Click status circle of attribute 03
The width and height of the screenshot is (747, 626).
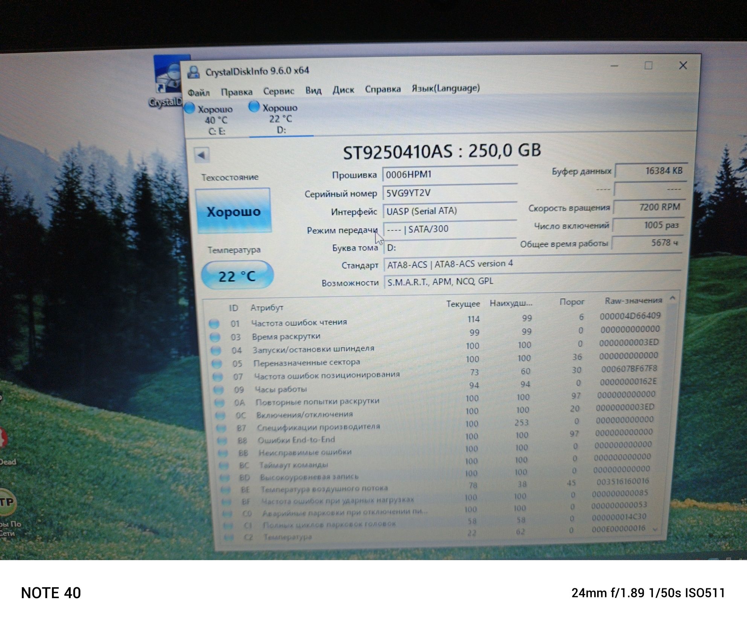point(215,337)
